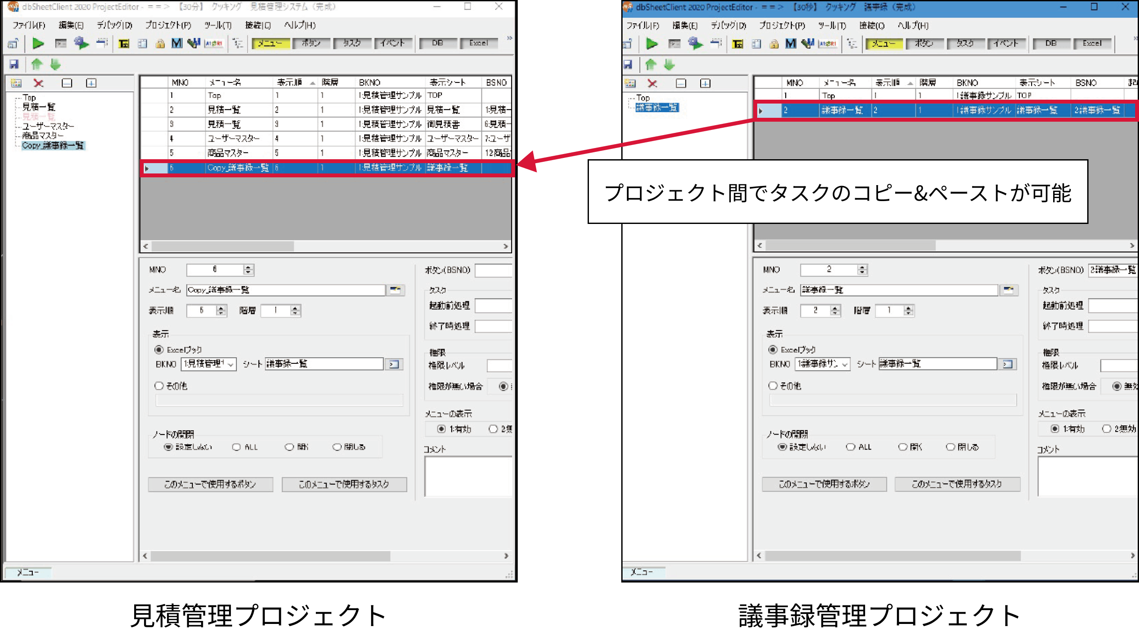Expand all tree nodes plus icon, left window

pos(91,83)
